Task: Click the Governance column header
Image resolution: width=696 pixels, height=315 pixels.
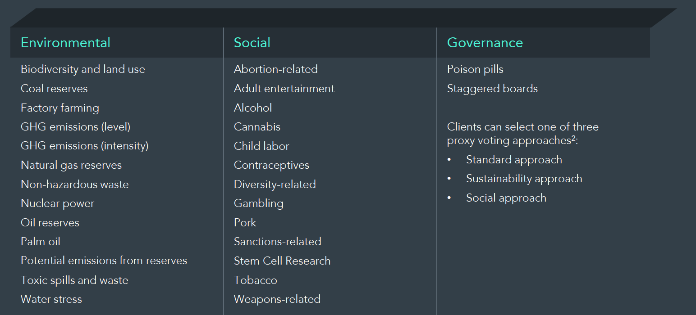Action: 485,43
